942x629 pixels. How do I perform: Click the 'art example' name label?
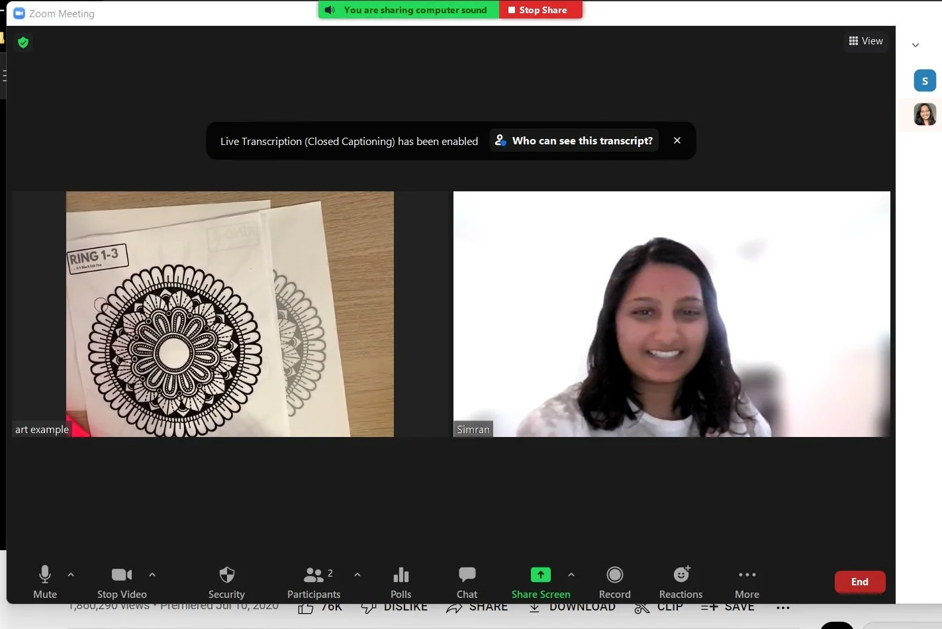pyautogui.click(x=42, y=430)
